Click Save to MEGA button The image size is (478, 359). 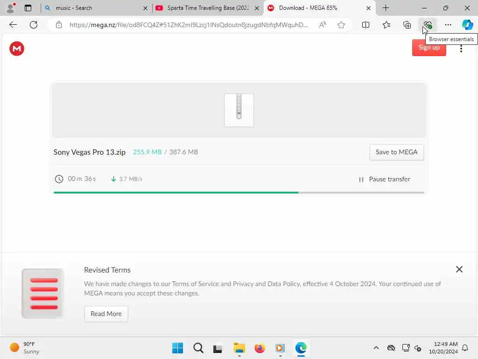[396, 152]
